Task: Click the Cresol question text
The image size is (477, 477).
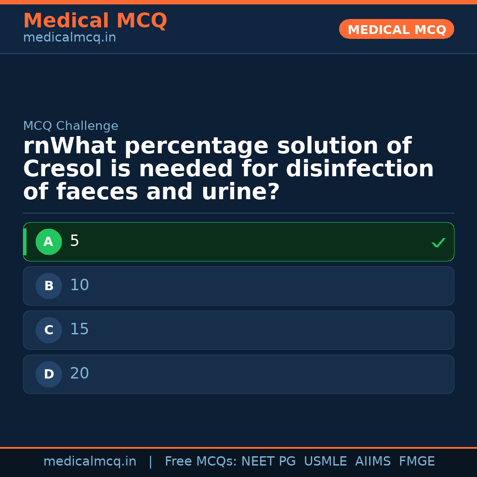Action: point(228,169)
